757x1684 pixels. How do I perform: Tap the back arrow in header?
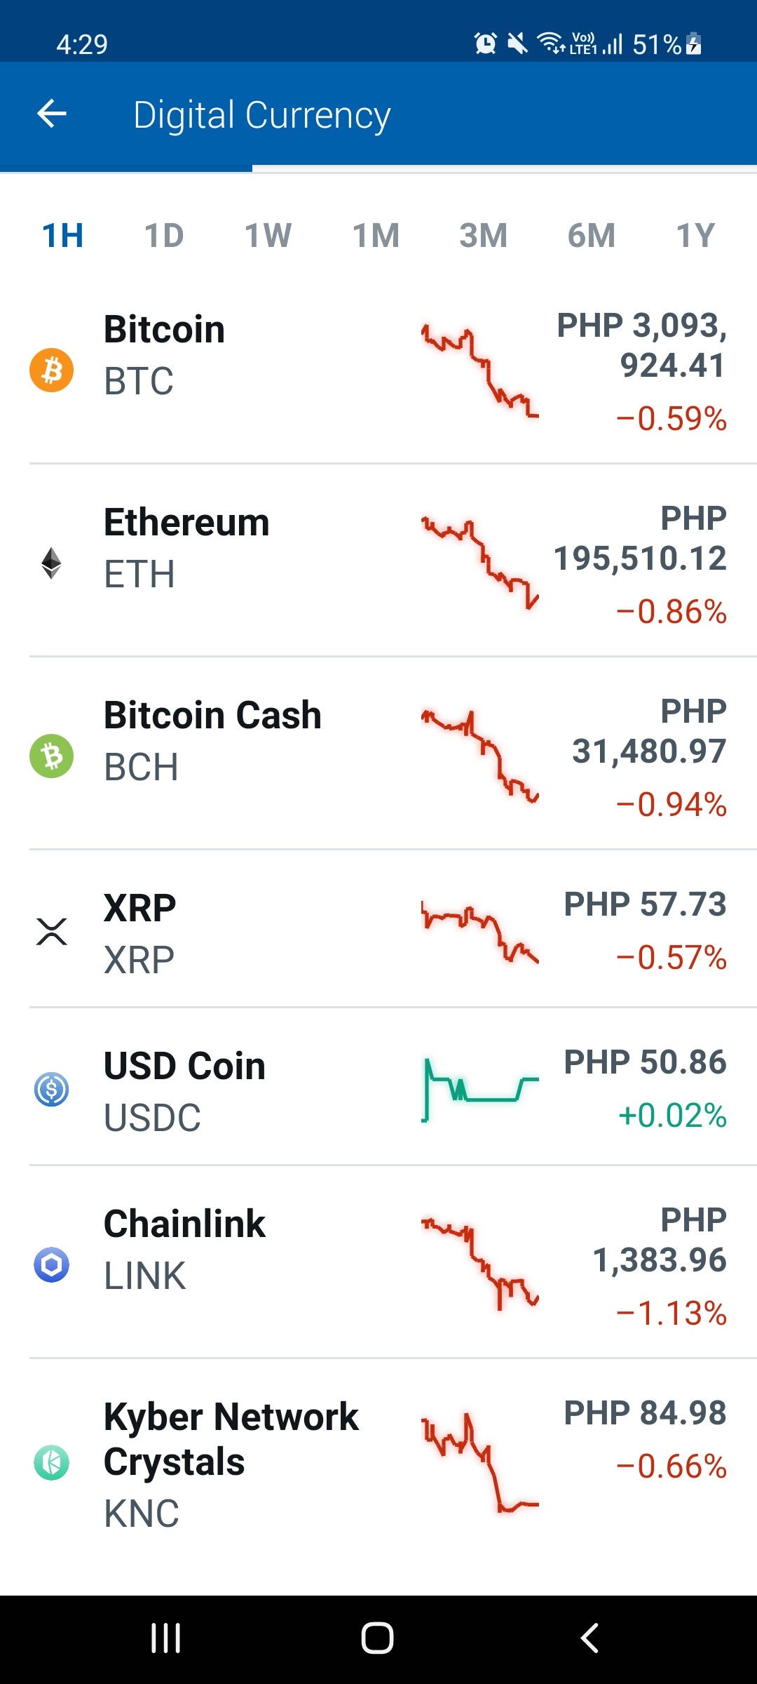point(52,114)
